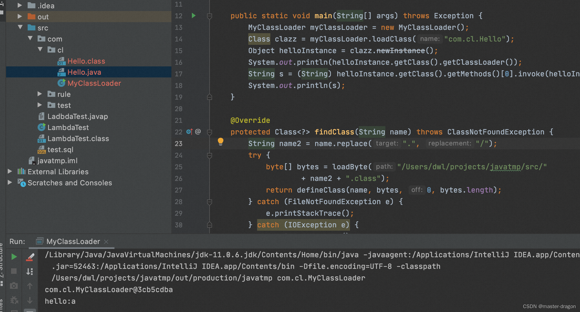This screenshot has width=580, height=312.
Task: Expand the test package
Action: tap(40, 105)
